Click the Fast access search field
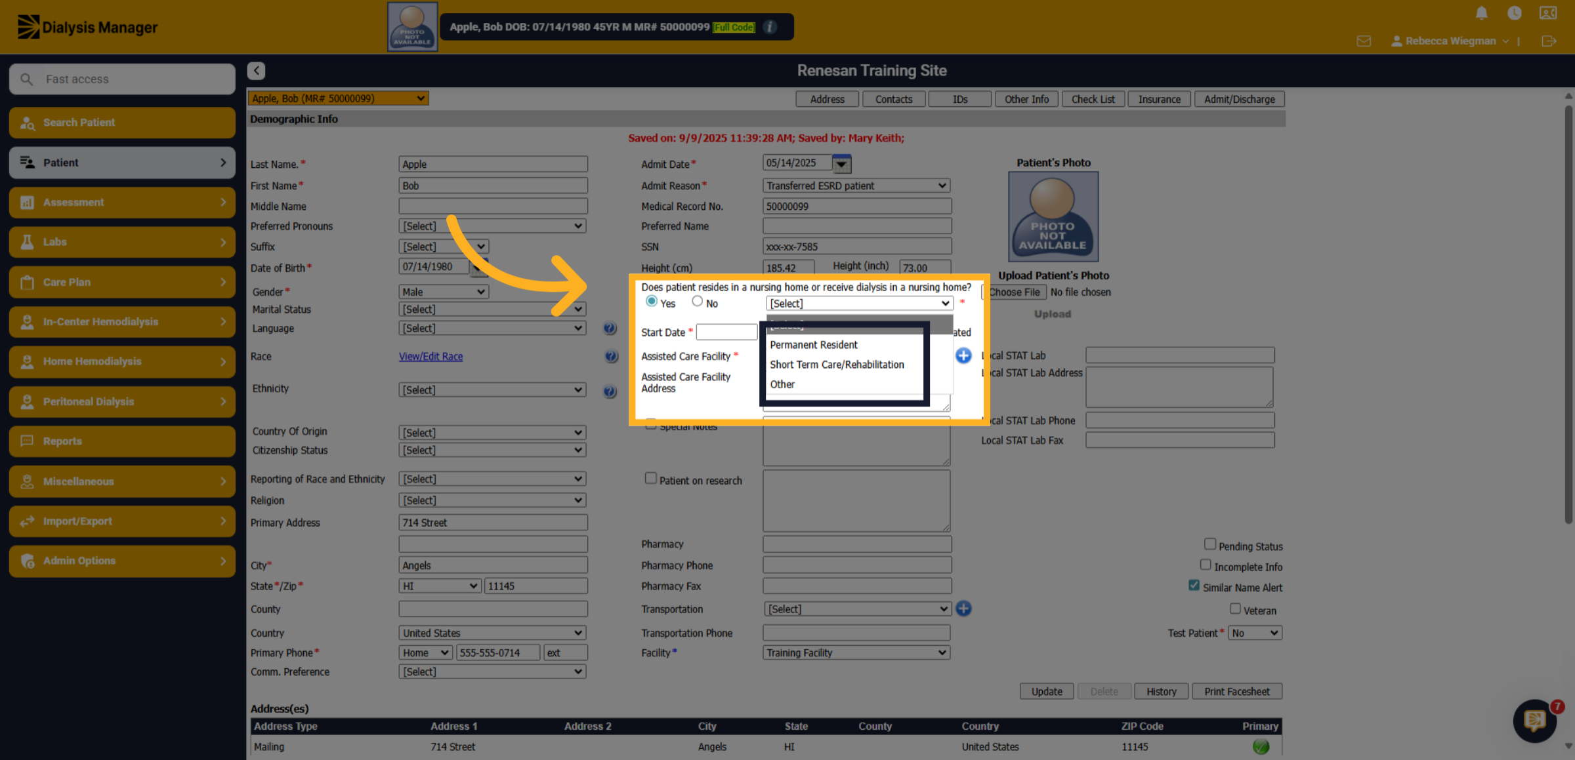This screenshot has height=760, width=1575. pos(122,79)
